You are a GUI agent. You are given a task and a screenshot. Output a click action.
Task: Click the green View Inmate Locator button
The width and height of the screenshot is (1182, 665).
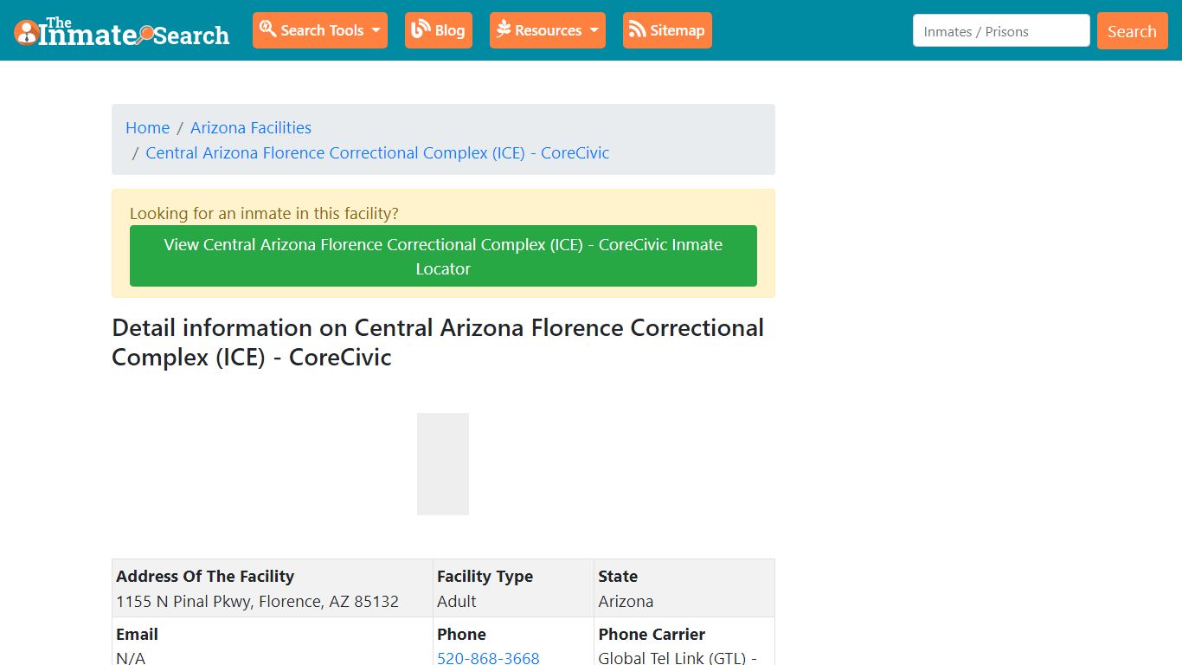click(x=443, y=256)
